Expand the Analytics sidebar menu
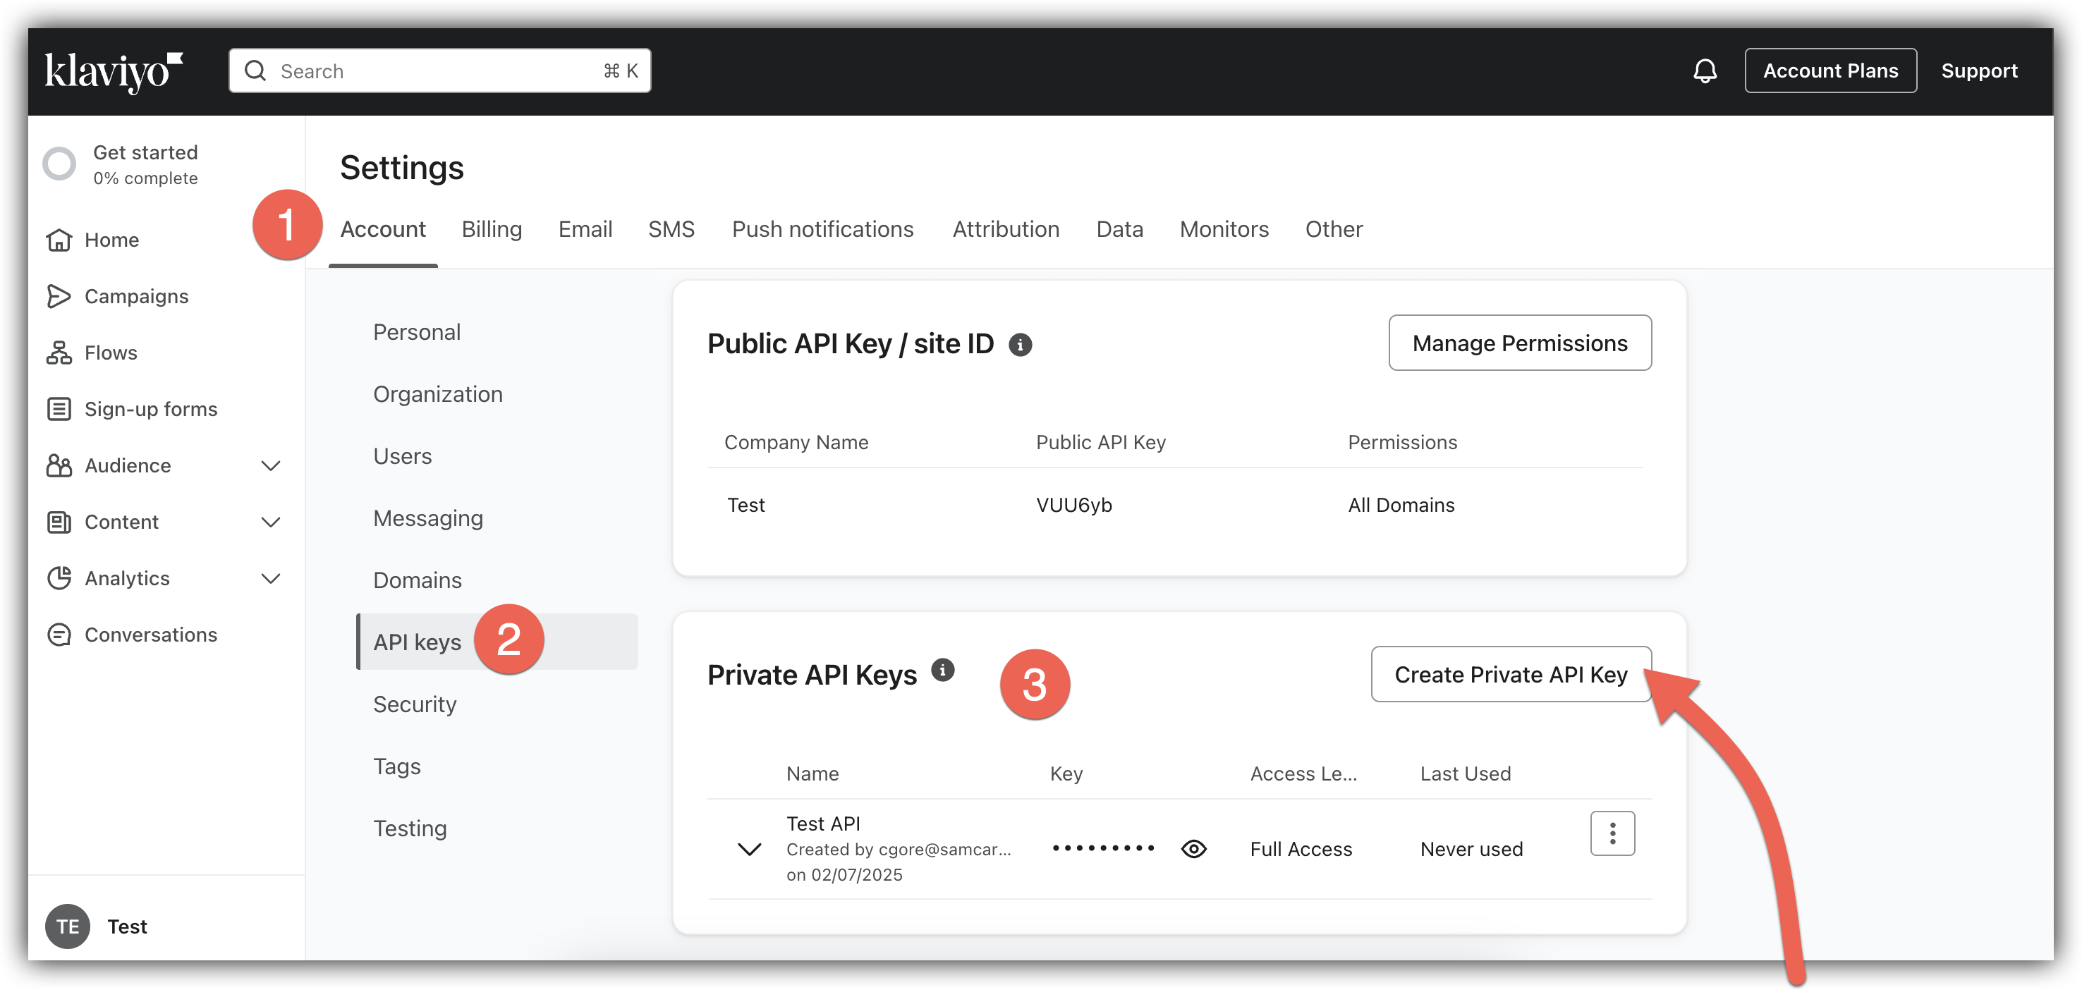 (271, 578)
